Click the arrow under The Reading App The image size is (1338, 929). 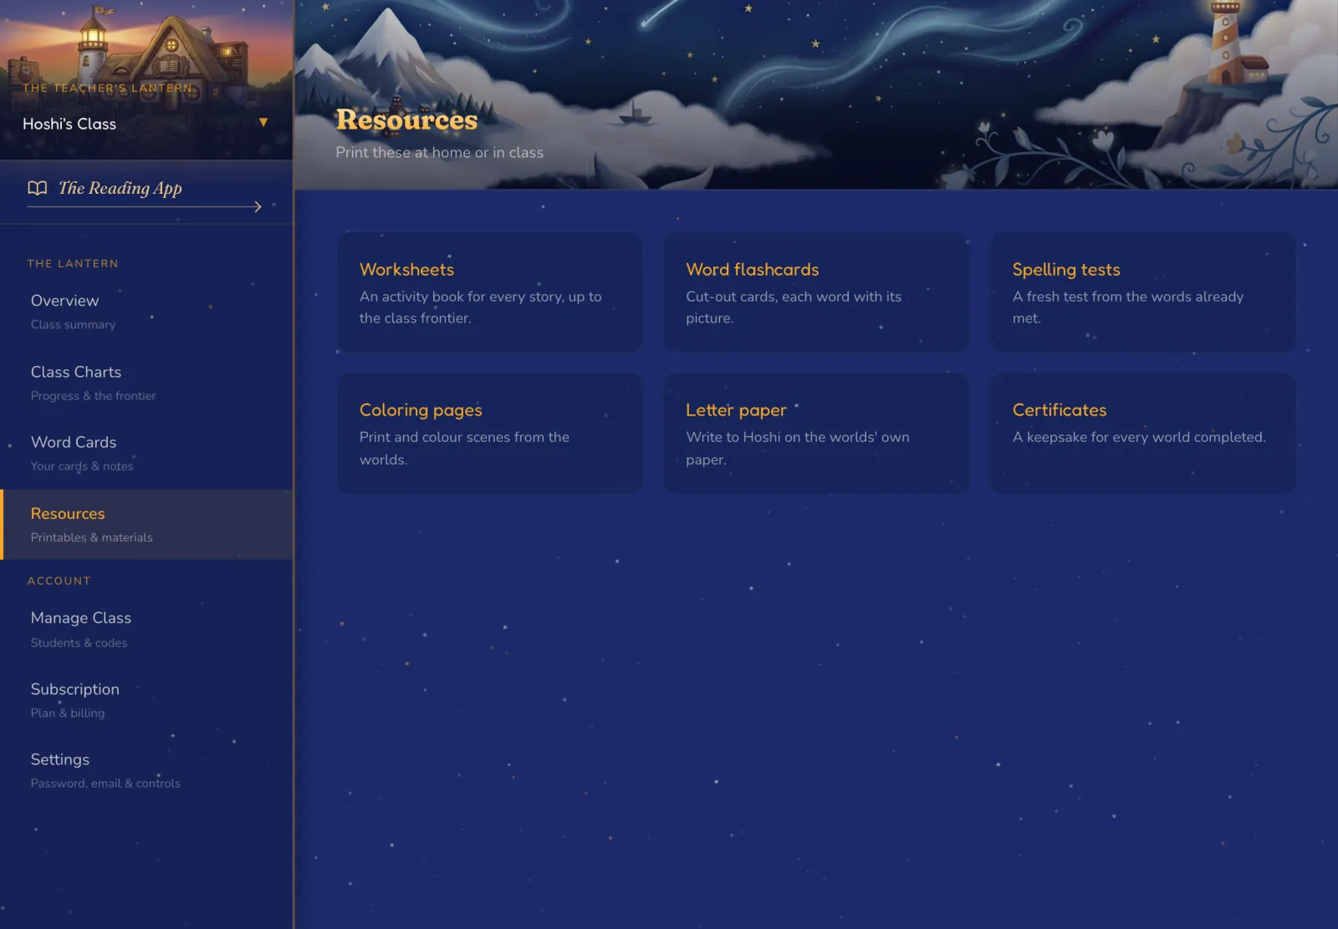[x=145, y=206]
